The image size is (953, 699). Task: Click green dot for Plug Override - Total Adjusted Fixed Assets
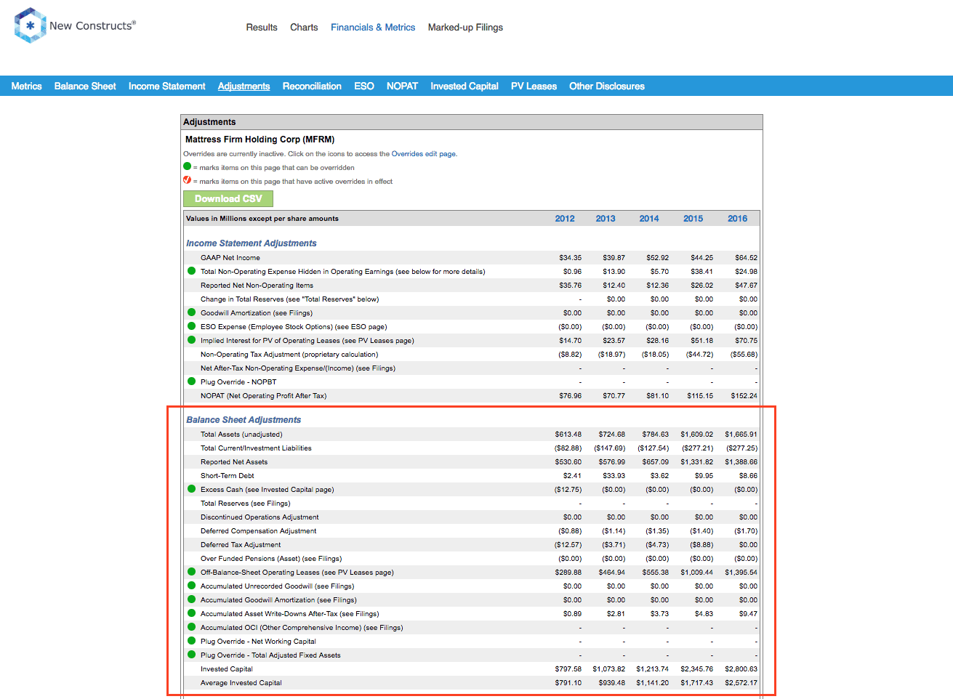coord(192,655)
